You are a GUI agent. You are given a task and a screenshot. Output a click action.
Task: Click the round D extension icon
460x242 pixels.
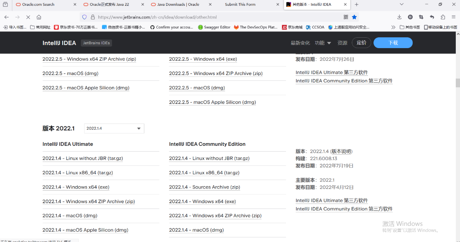point(410,17)
